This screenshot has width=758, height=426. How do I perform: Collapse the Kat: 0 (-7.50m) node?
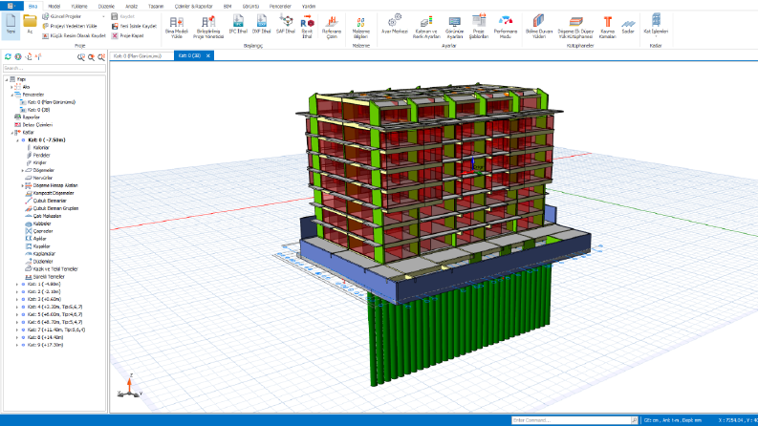point(17,140)
